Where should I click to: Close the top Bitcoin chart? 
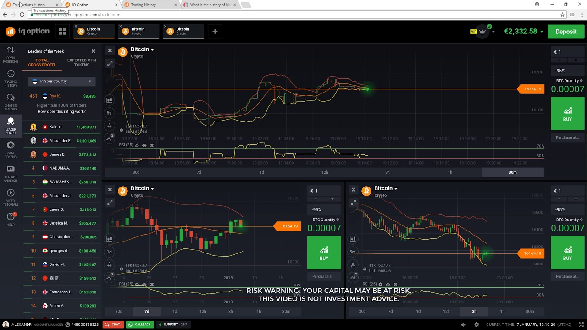coord(110,51)
